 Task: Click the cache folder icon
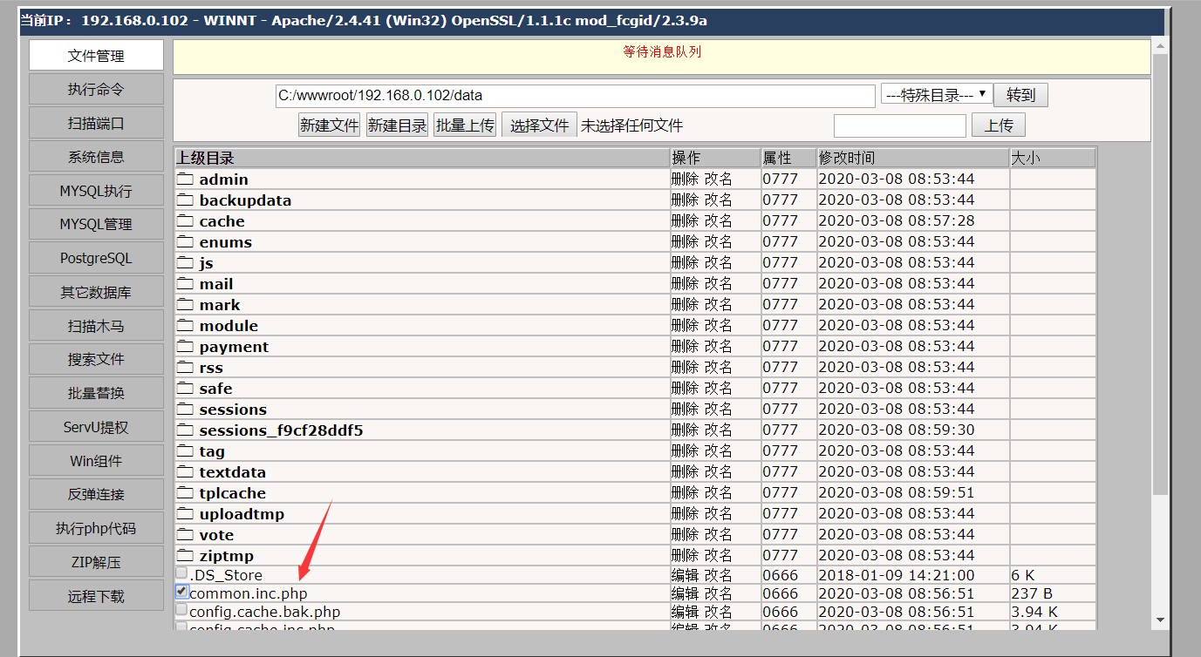[x=186, y=220]
